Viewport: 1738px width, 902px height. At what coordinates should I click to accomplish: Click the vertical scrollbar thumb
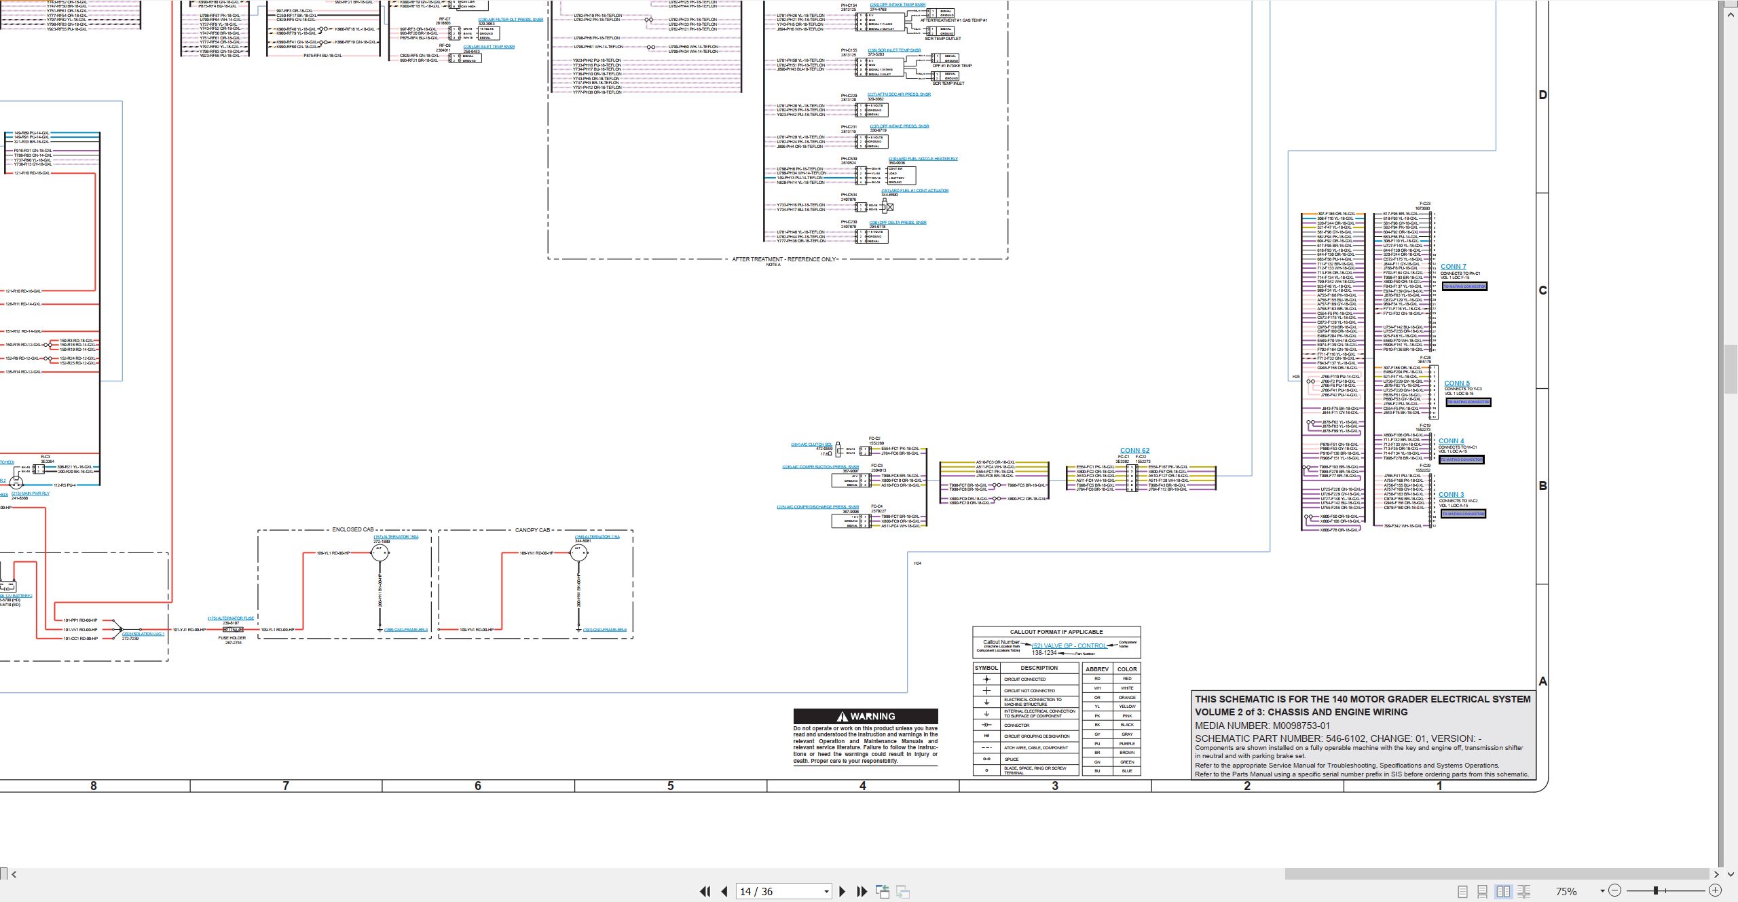click(x=1731, y=369)
